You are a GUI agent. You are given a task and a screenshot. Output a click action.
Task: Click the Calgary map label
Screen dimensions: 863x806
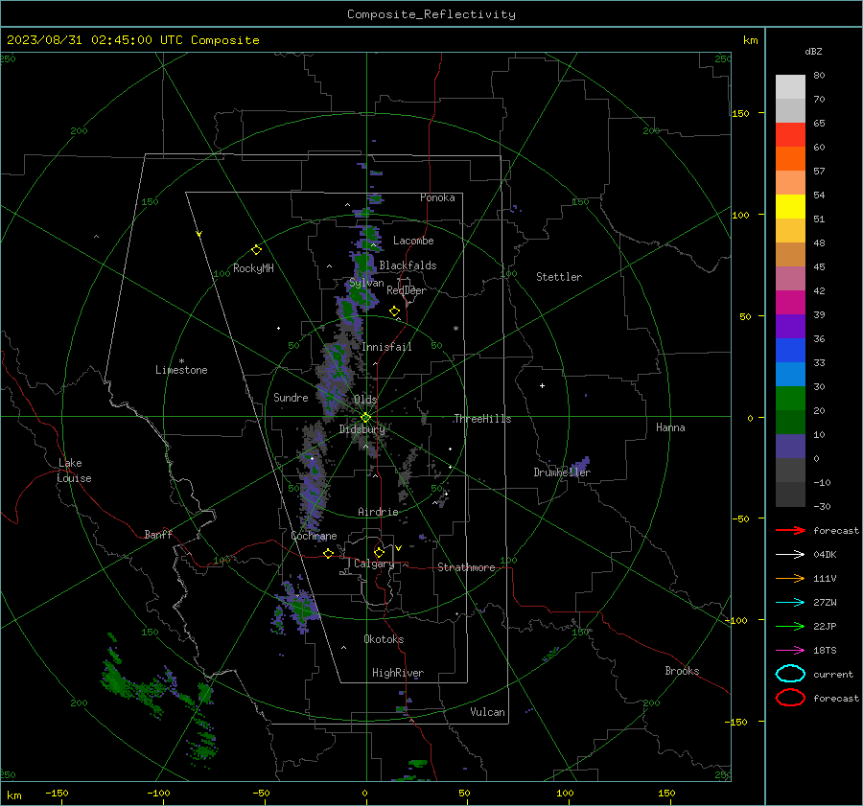[374, 564]
